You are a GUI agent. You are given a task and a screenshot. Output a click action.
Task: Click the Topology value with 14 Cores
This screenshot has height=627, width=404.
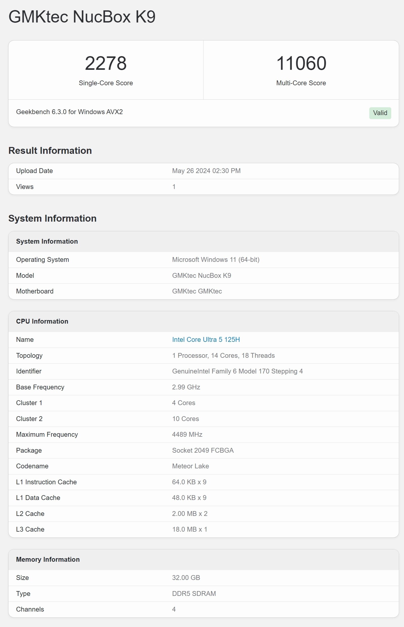pyautogui.click(x=223, y=356)
